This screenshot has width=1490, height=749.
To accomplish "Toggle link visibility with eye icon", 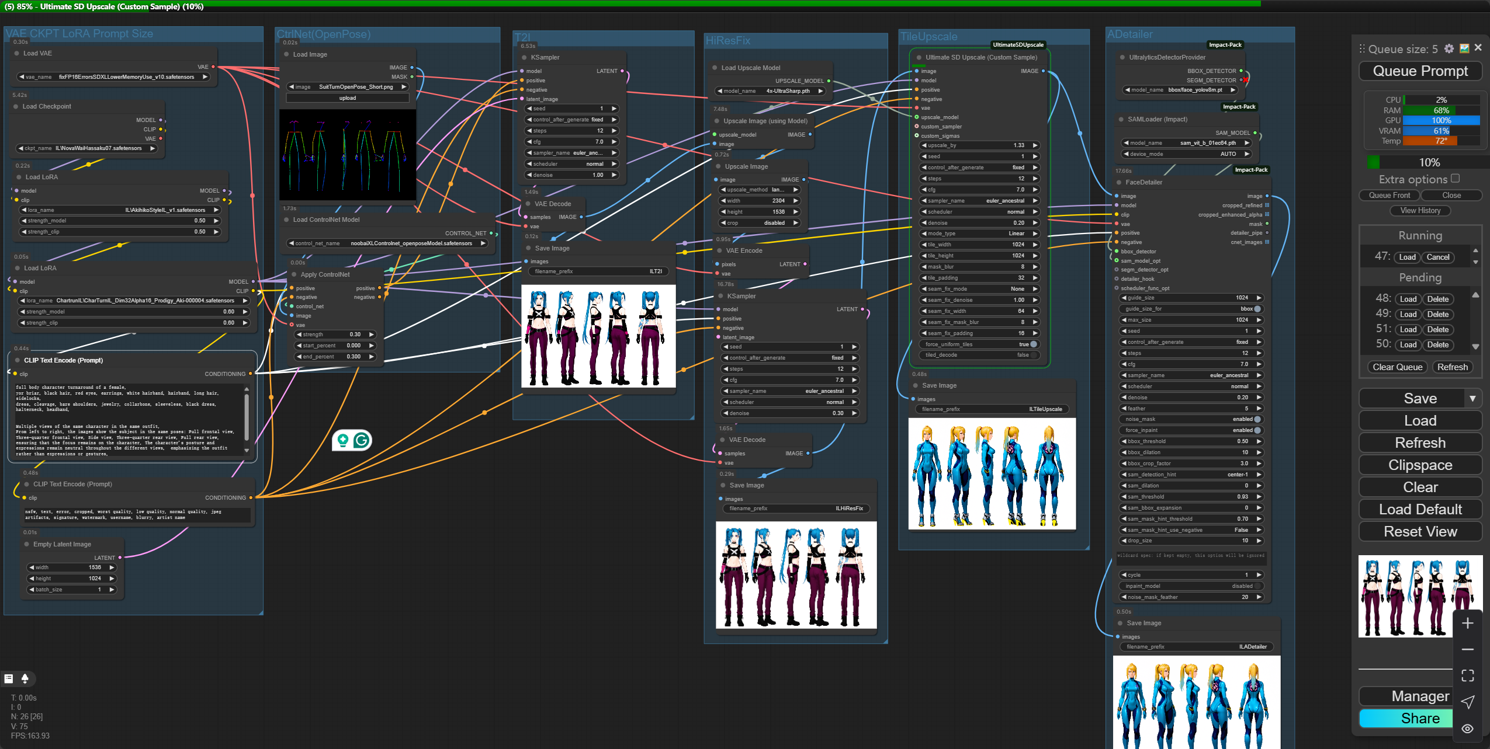I will tap(1467, 729).
